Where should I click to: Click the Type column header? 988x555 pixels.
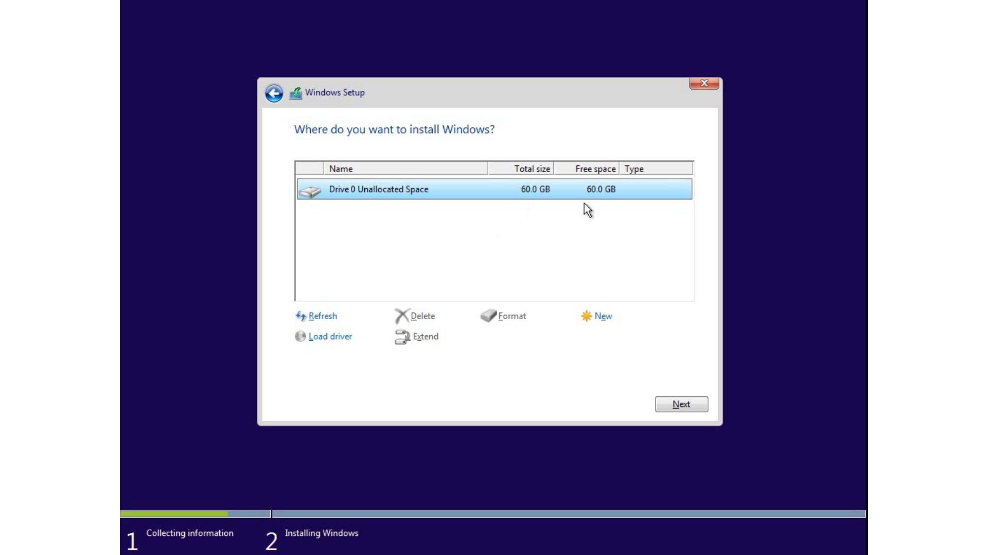click(656, 169)
